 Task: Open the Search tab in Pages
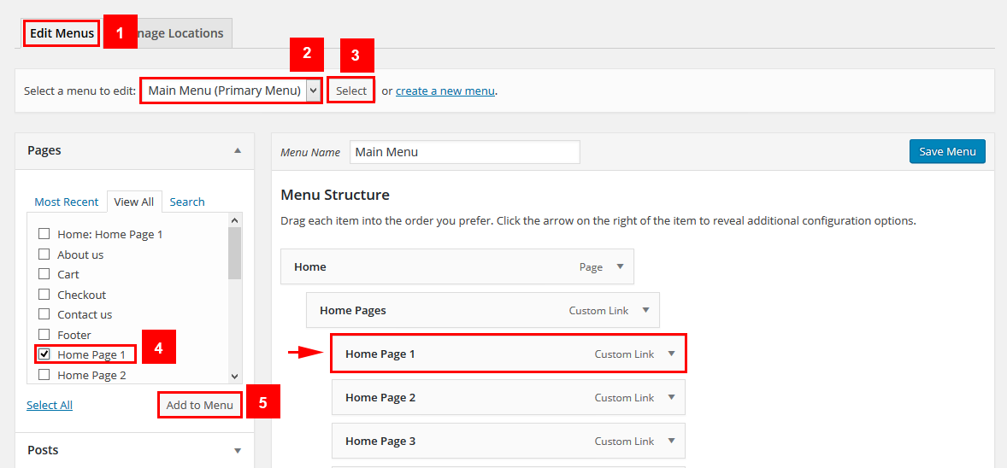186,202
